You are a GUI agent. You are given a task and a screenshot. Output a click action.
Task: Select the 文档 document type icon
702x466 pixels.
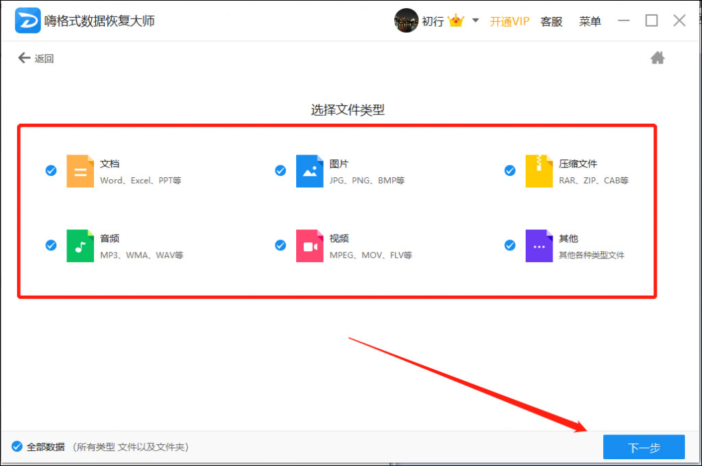[x=80, y=171]
